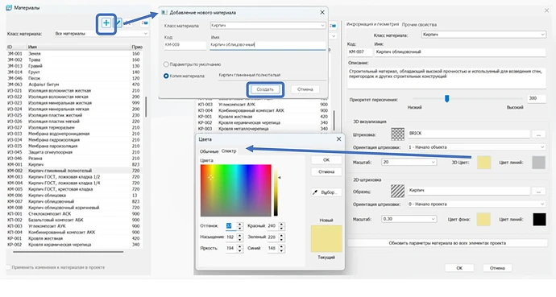Click the Приоритет пересечения slider handle
Image resolution: width=556 pixels, height=297 pixels.
point(446,99)
